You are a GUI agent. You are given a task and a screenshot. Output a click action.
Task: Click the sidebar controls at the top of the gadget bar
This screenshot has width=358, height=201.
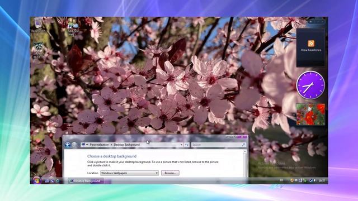[317, 22]
